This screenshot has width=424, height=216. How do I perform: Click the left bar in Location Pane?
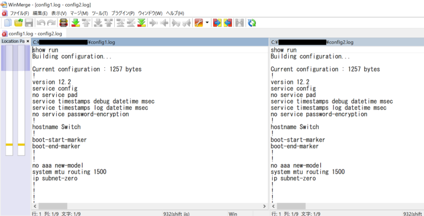tap(9, 100)
